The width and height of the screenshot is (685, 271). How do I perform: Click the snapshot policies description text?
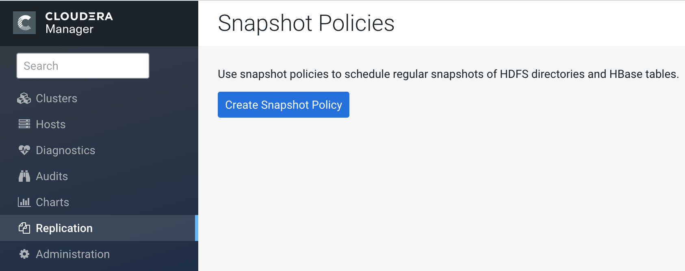(x=448, y=74)
